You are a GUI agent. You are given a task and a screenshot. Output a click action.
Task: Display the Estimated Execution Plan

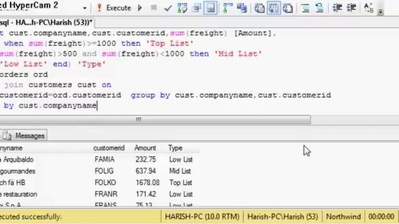pyautogui.click(x=182, y=8)
